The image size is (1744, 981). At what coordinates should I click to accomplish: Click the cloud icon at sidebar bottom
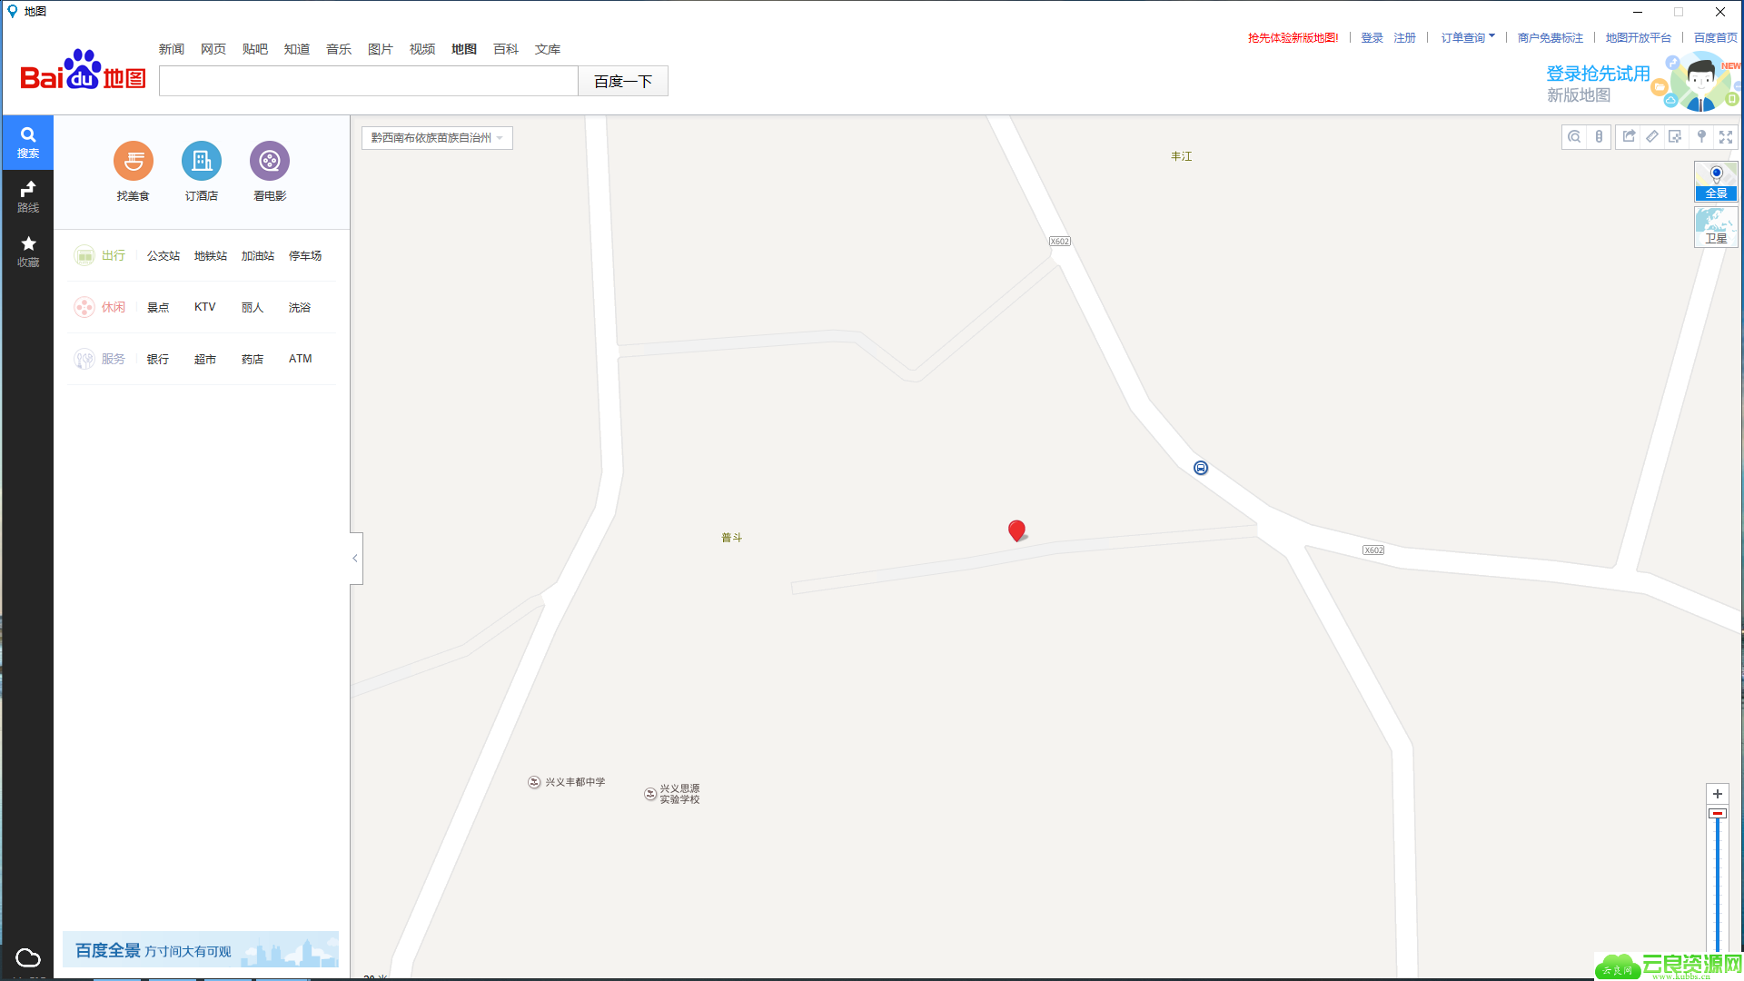click(28, 957)
